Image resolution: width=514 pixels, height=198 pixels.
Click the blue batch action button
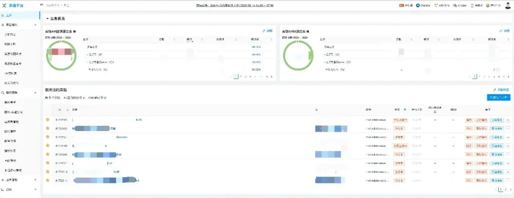pyautogui.click(x=499, y=97)
